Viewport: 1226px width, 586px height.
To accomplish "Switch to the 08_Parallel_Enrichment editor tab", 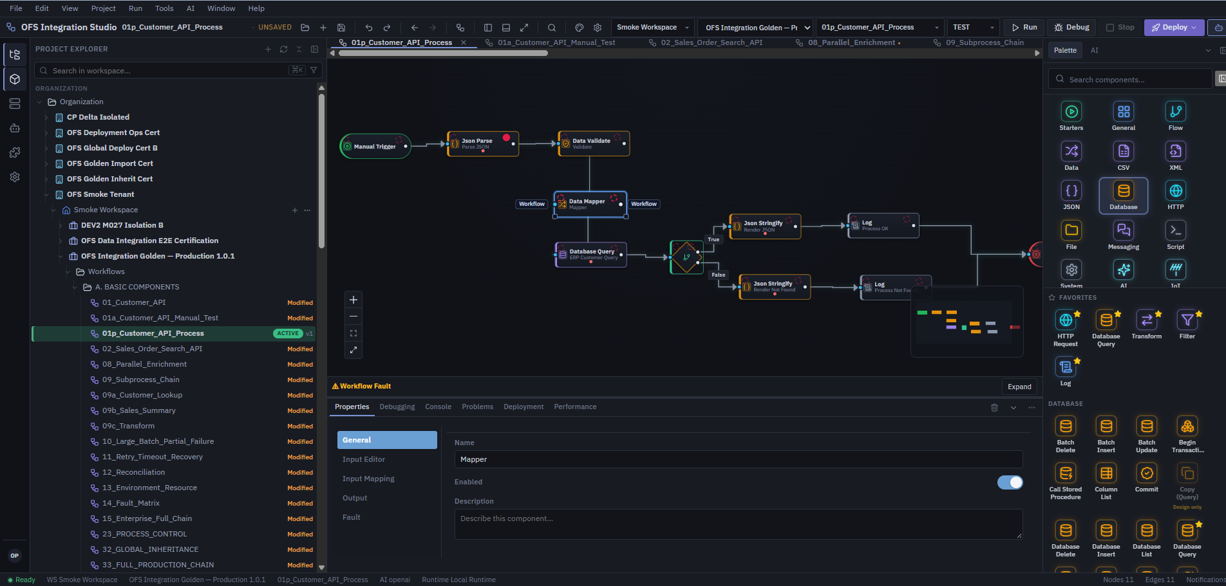I will click(851, 42).
